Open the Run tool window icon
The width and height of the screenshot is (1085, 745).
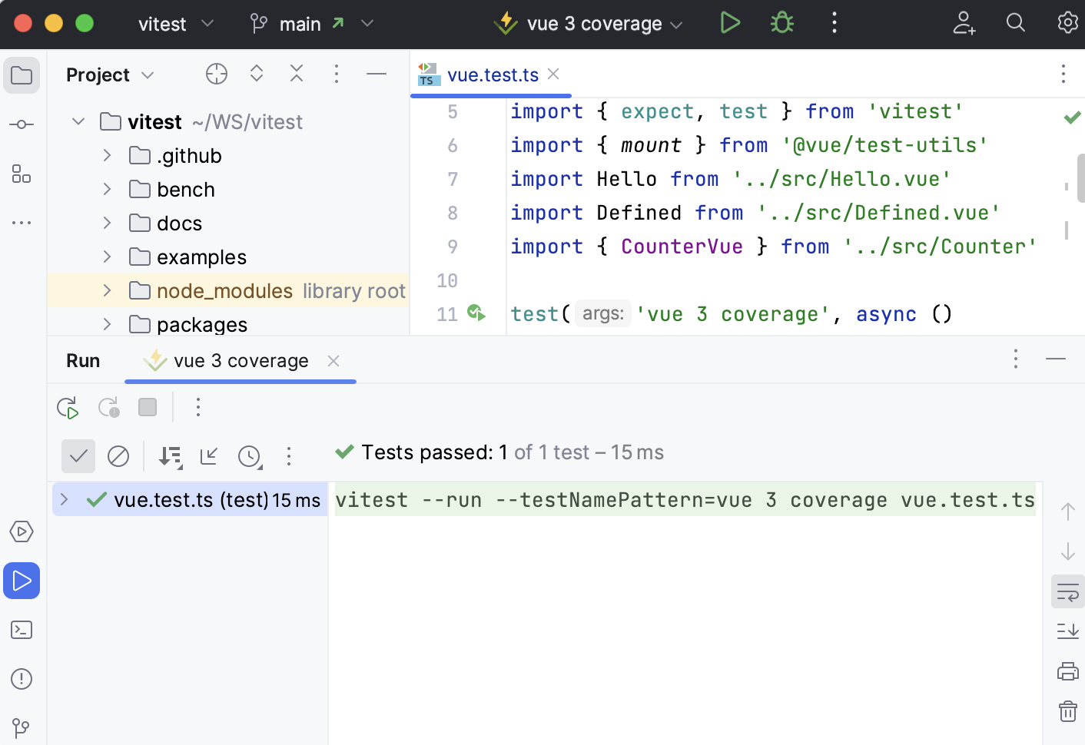click(22, 581)
